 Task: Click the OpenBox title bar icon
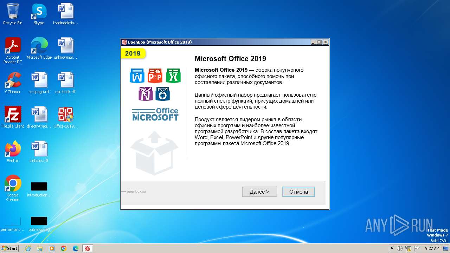point(124,42)
